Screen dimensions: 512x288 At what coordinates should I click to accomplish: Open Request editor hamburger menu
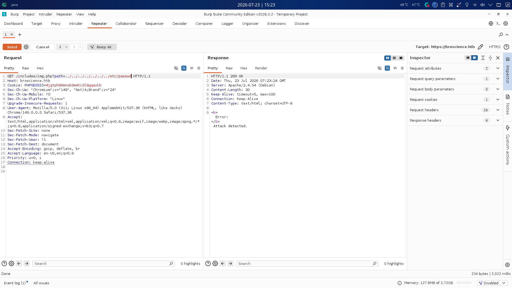click(199, 68)
